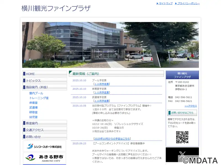Select 武道場 under facility guide
Image resolution: width=221 pixels, height=165 pixels.
[33, 108]
